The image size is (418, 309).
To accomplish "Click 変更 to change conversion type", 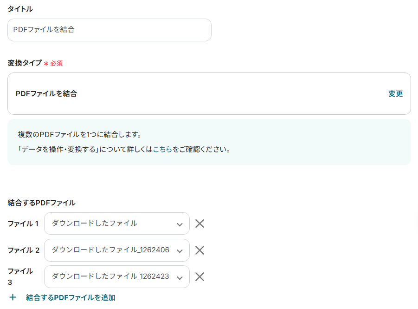I will point(395,93).
